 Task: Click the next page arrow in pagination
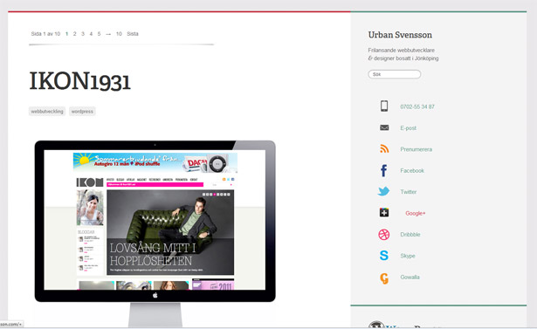tap(108, 34)
